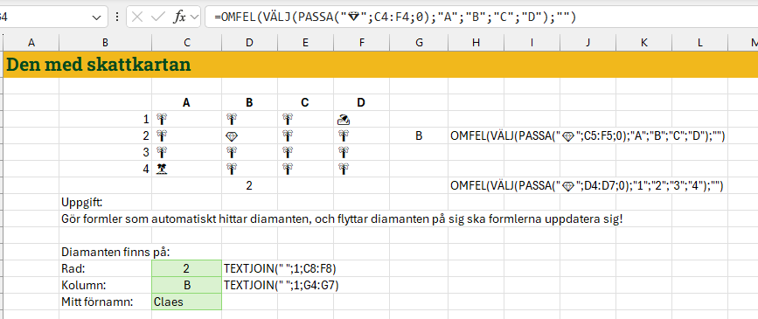The image size is (758, 319).
Task: Click the 'Rad:' label
Action: point(73,268)
